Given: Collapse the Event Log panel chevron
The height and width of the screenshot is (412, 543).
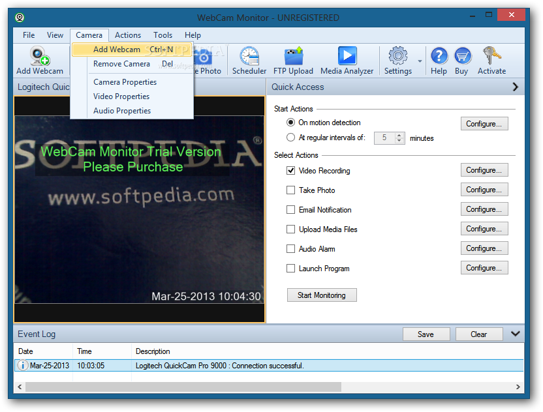Looking at the screenshot, I should 516,334.
